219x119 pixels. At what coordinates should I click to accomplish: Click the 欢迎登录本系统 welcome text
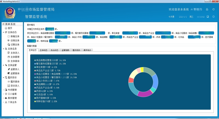179,9
